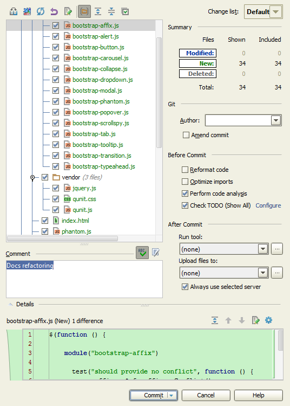Click the Commit button
The height and width of the screenshot is (406, 290).
[x=154, y=395]
